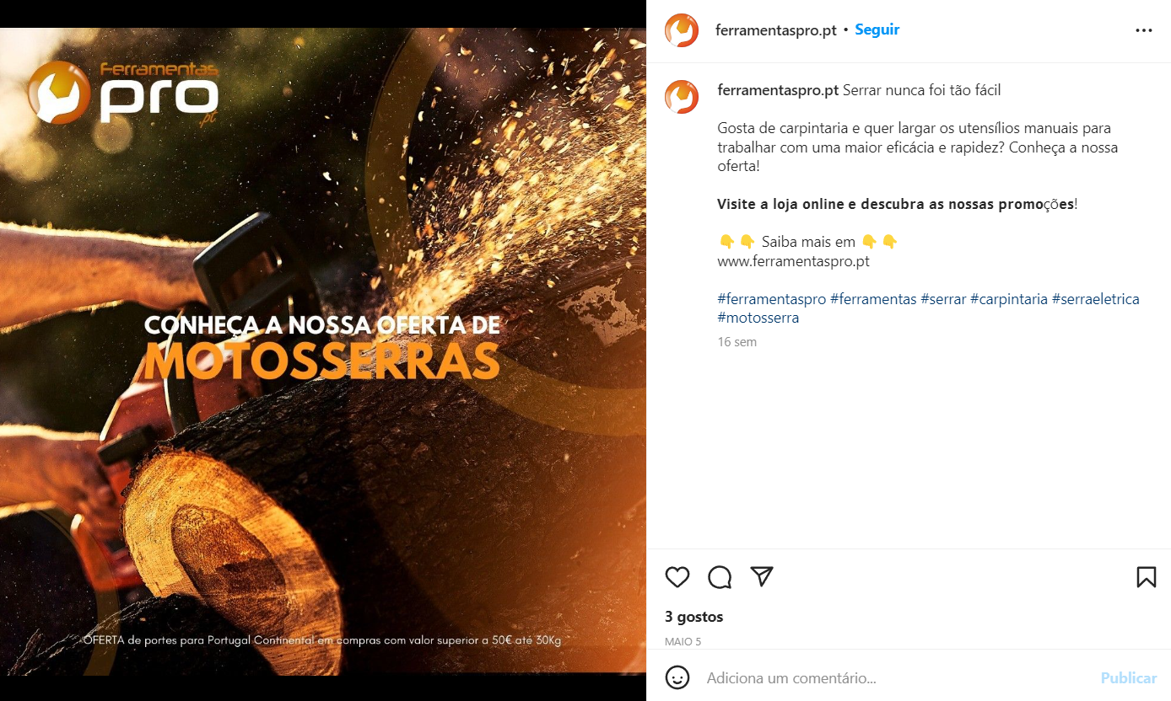Screen dimensions: 1171x701
Task: Open comments via the speech bubble icon
Action: tap(720, 577)
